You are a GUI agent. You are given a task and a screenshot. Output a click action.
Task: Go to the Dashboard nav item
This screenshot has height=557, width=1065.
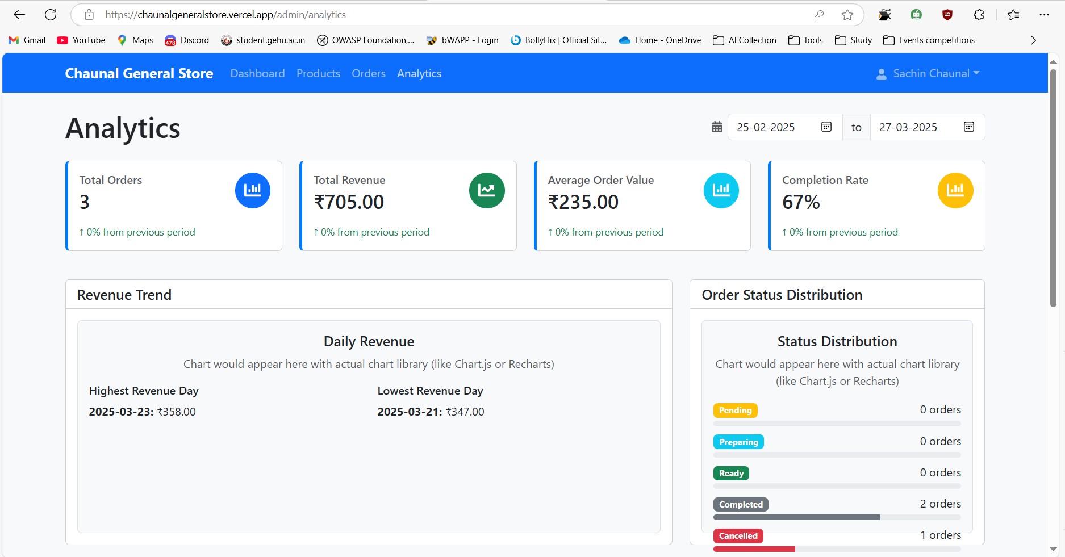pyautogui.click(x=257, y=74)
